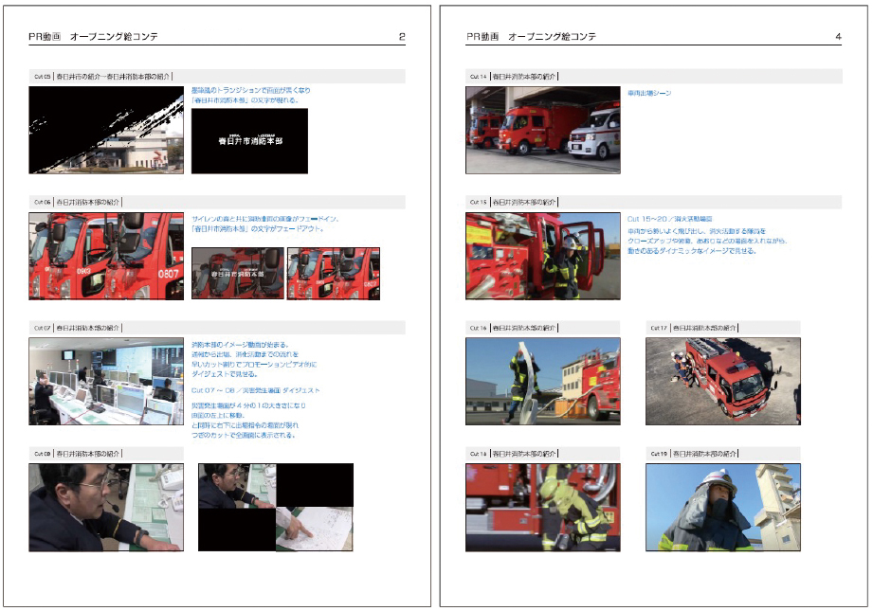Select the Cut 17 heading label
Viewport: 873px width, 611px height.
point(694,328)
